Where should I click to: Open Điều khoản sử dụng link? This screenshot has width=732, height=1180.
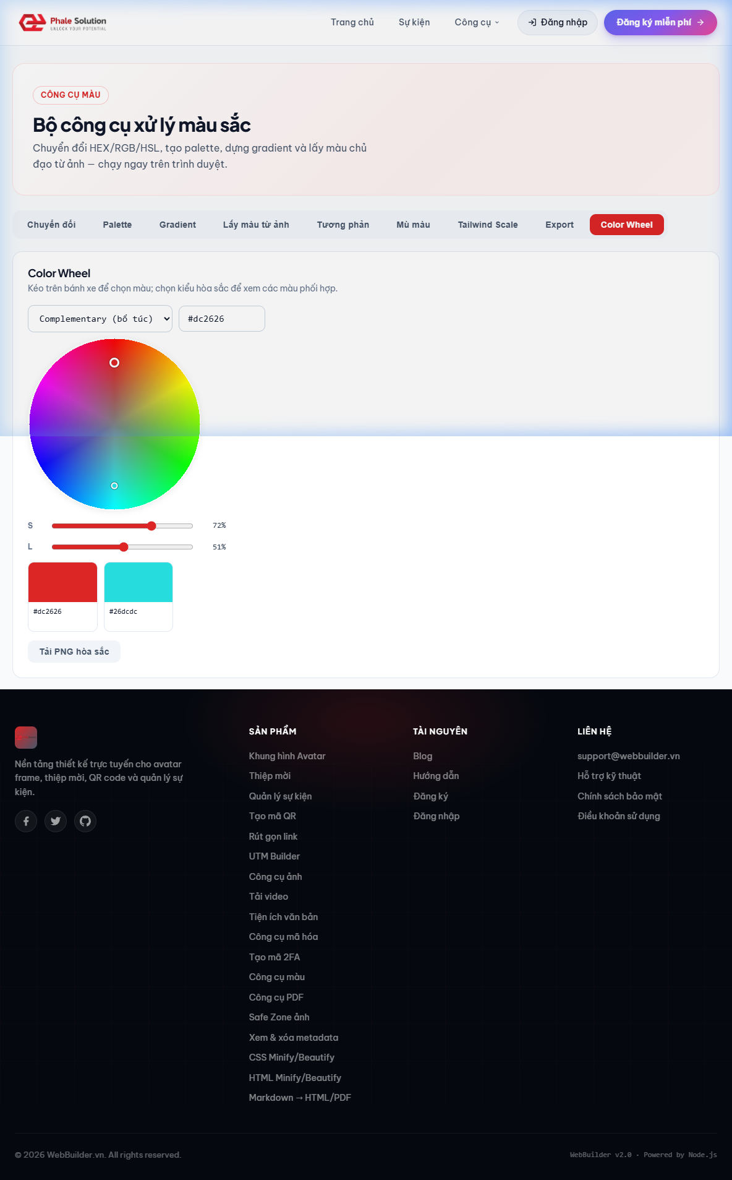(619, 816)
